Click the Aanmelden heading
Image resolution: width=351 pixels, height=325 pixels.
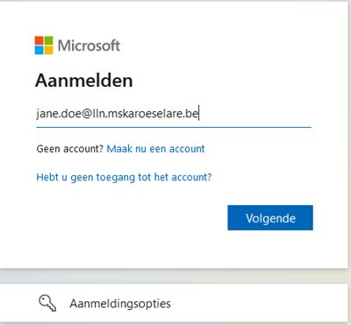tap(84, 81)
